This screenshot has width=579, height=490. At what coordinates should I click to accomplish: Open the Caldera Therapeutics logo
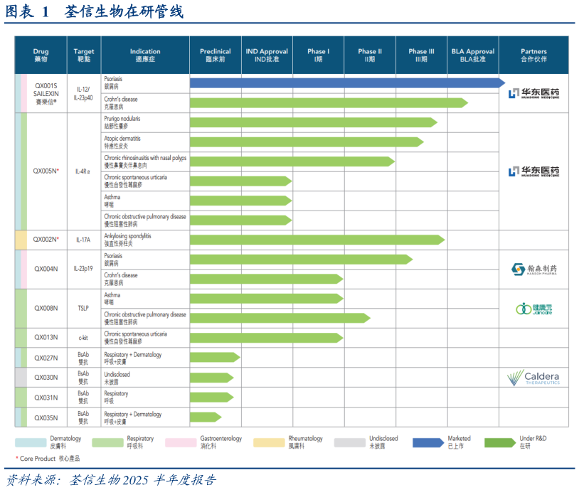click(x=533, y=378)
